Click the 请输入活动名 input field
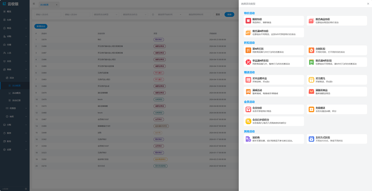372x191 pixels. pyautogui.click(x=46, y=15)
